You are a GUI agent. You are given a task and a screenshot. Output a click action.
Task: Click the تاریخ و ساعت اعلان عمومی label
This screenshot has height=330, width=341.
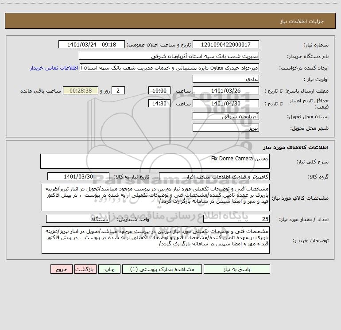159,45
